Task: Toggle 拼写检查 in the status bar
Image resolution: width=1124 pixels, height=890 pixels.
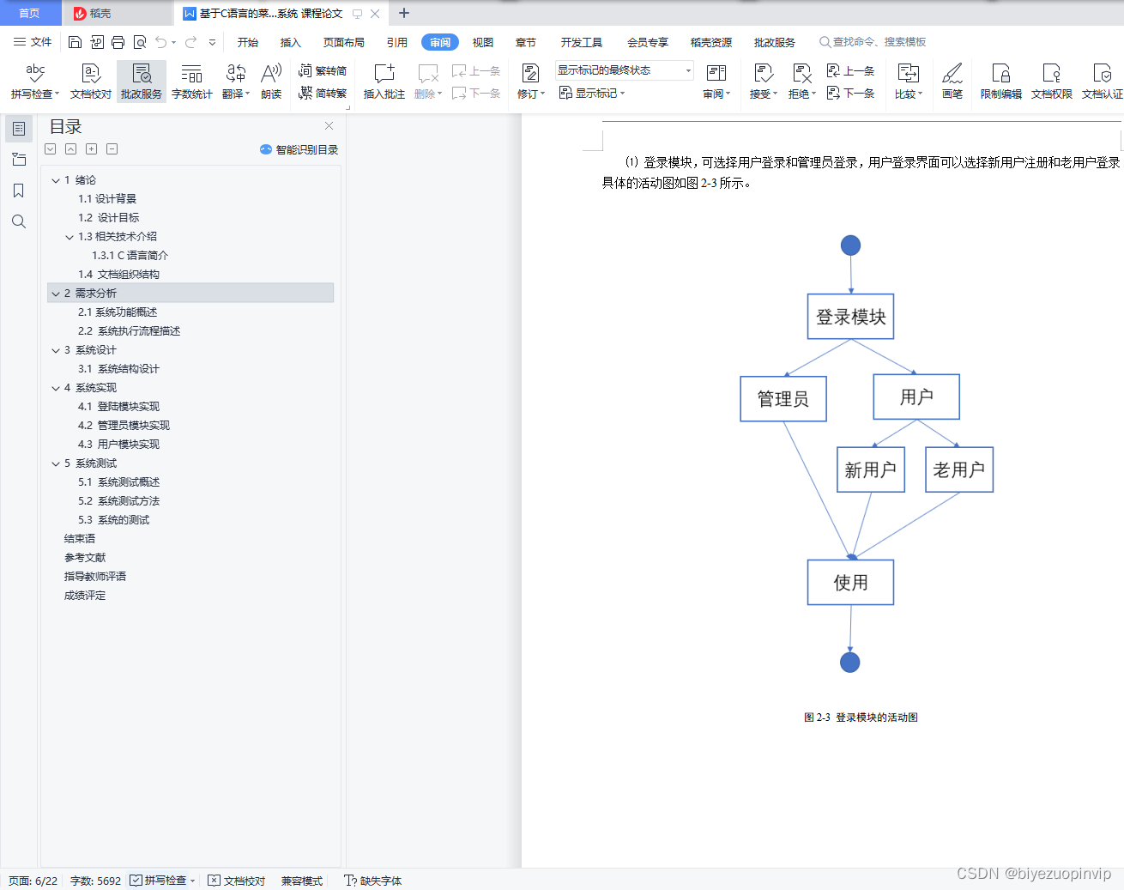Action: pyautogui.click(x=161, y=880)
